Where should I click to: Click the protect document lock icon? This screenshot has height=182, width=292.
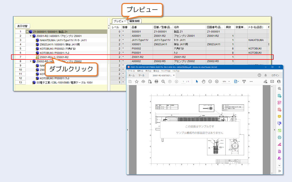(x=150, y=81)
